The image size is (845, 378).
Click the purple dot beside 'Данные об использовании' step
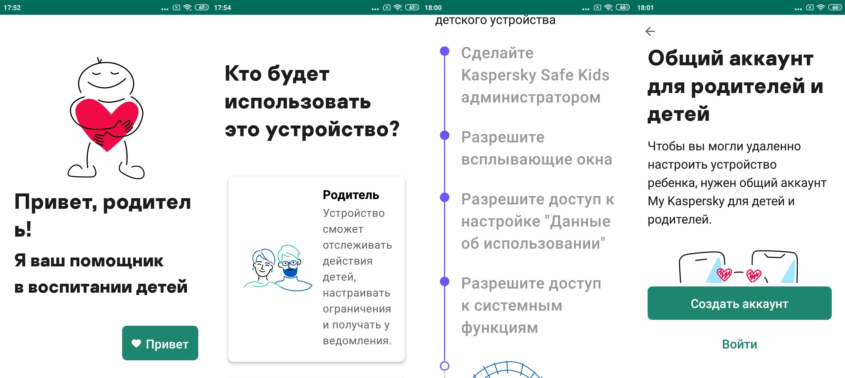[444, 197]
